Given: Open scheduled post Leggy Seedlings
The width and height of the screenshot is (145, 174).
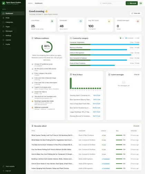Looking at the screenshot, I should (x=80, y=112).
